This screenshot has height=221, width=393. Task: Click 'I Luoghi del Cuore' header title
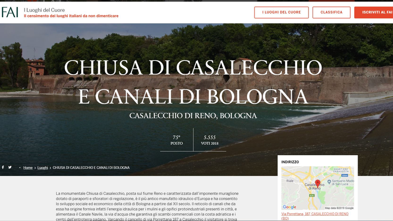[x=44, y=10]
